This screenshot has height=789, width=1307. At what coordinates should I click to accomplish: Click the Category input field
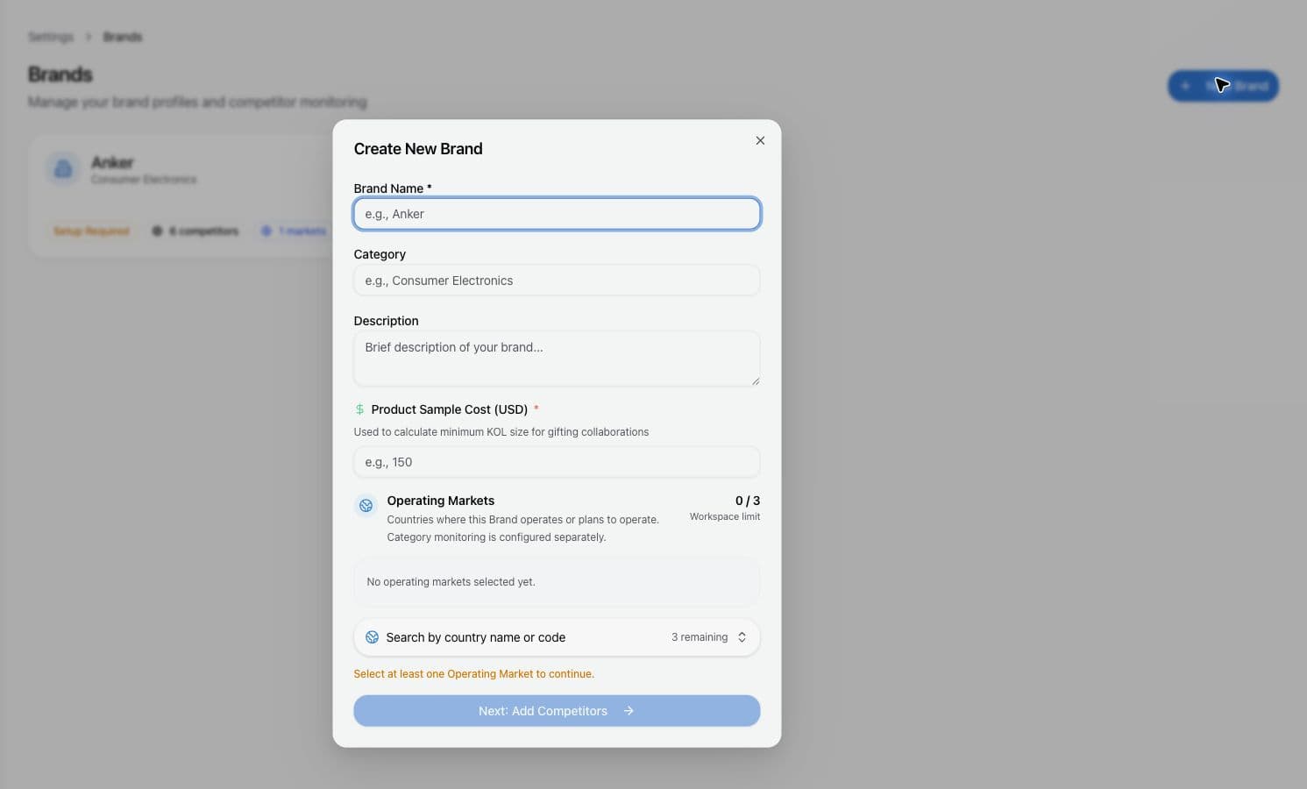557,281
